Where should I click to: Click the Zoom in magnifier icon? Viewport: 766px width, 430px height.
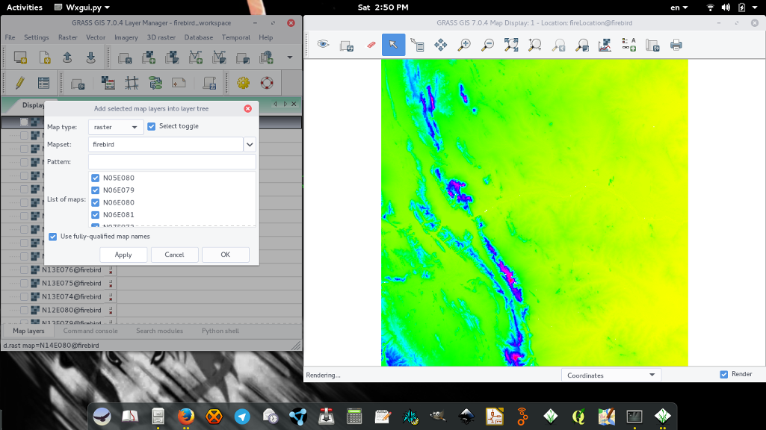[464, 45]
